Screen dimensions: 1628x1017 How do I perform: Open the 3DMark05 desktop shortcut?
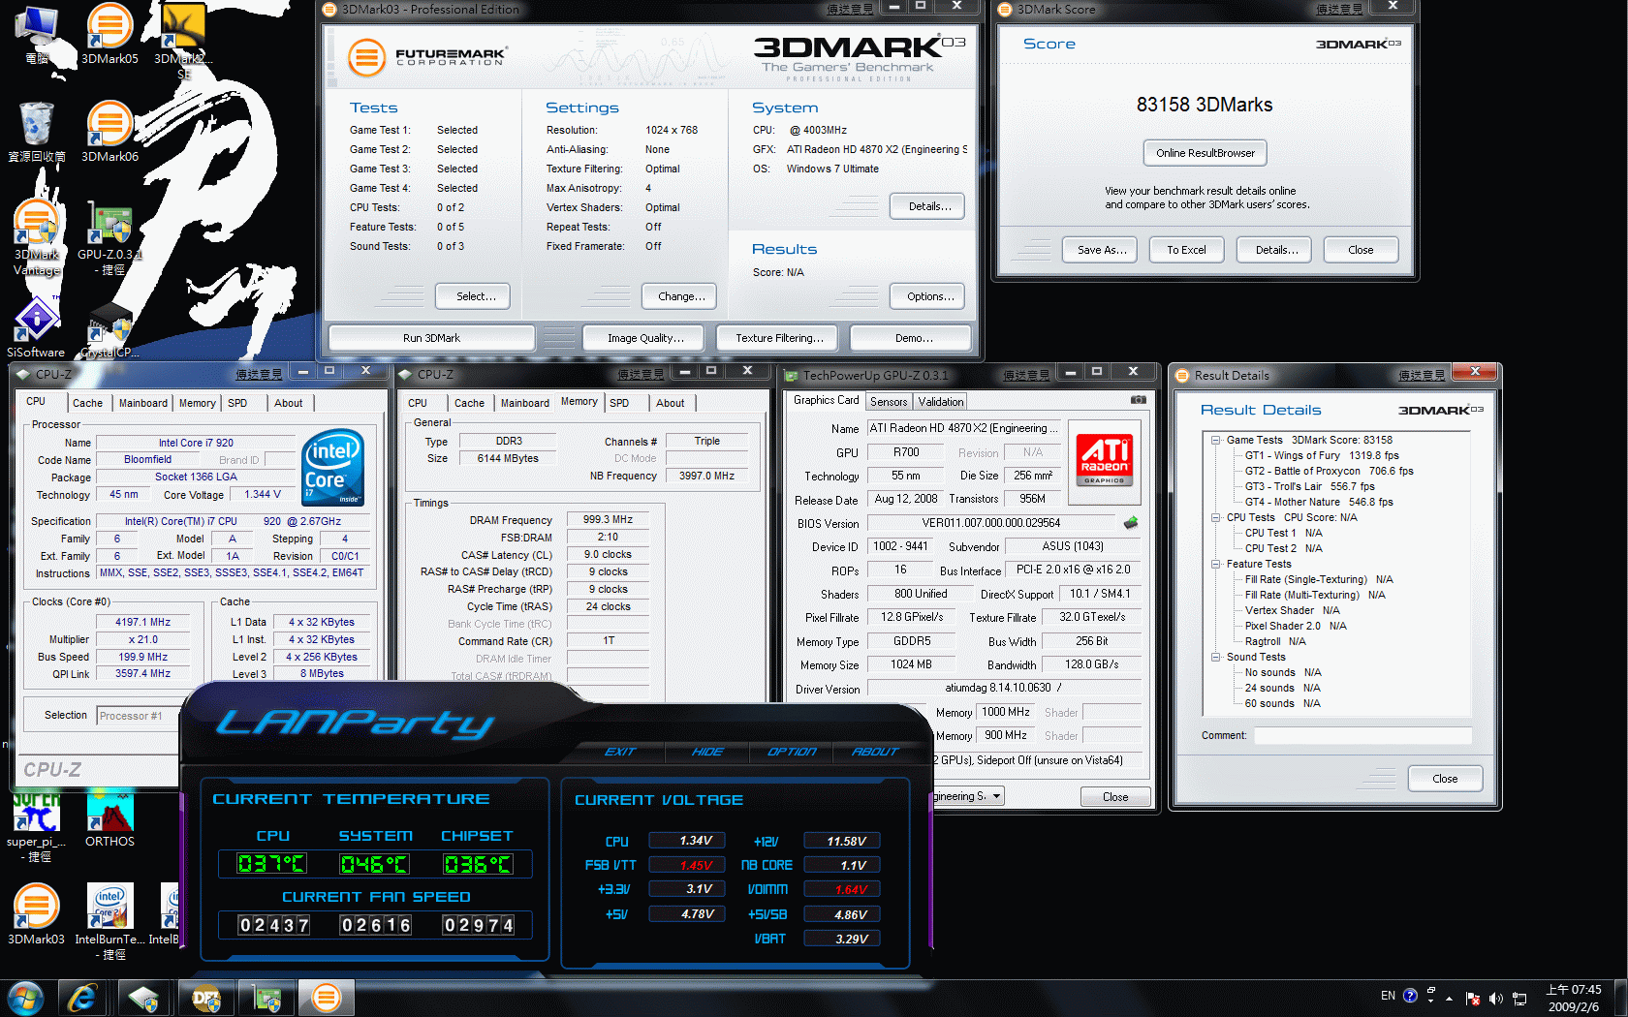point(110,35)
